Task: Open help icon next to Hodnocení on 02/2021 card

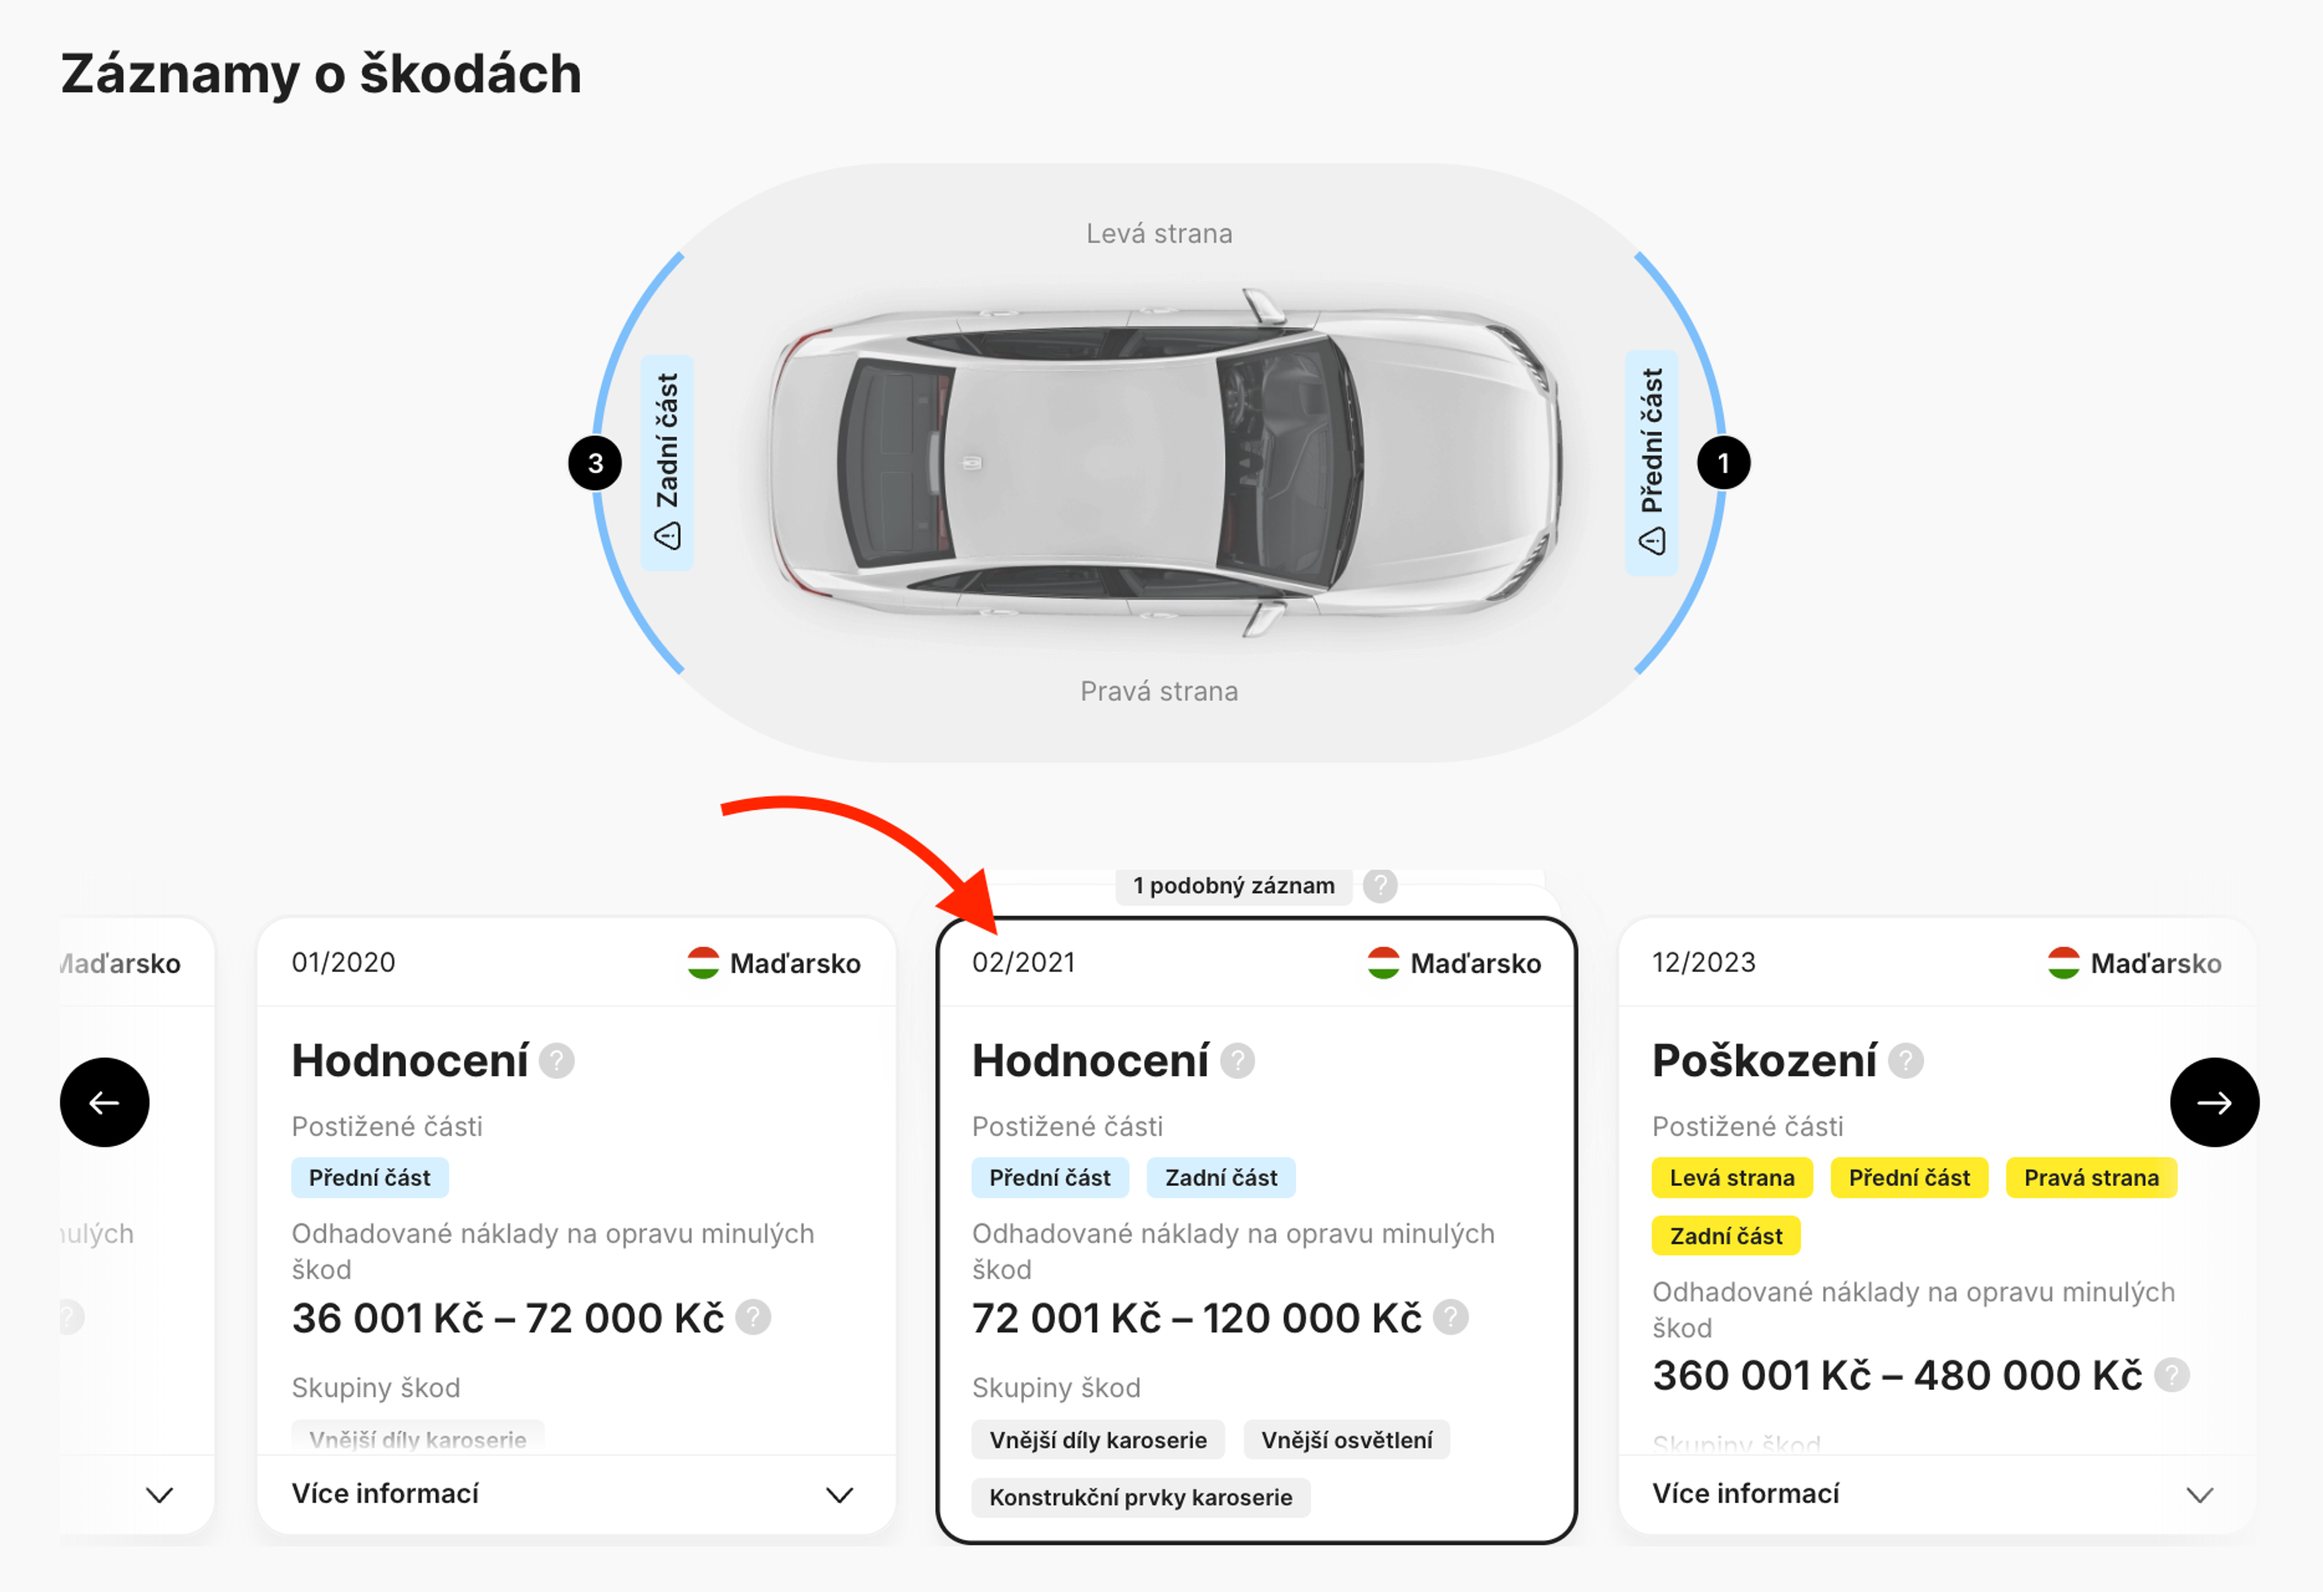Action: [1237, 1060]
